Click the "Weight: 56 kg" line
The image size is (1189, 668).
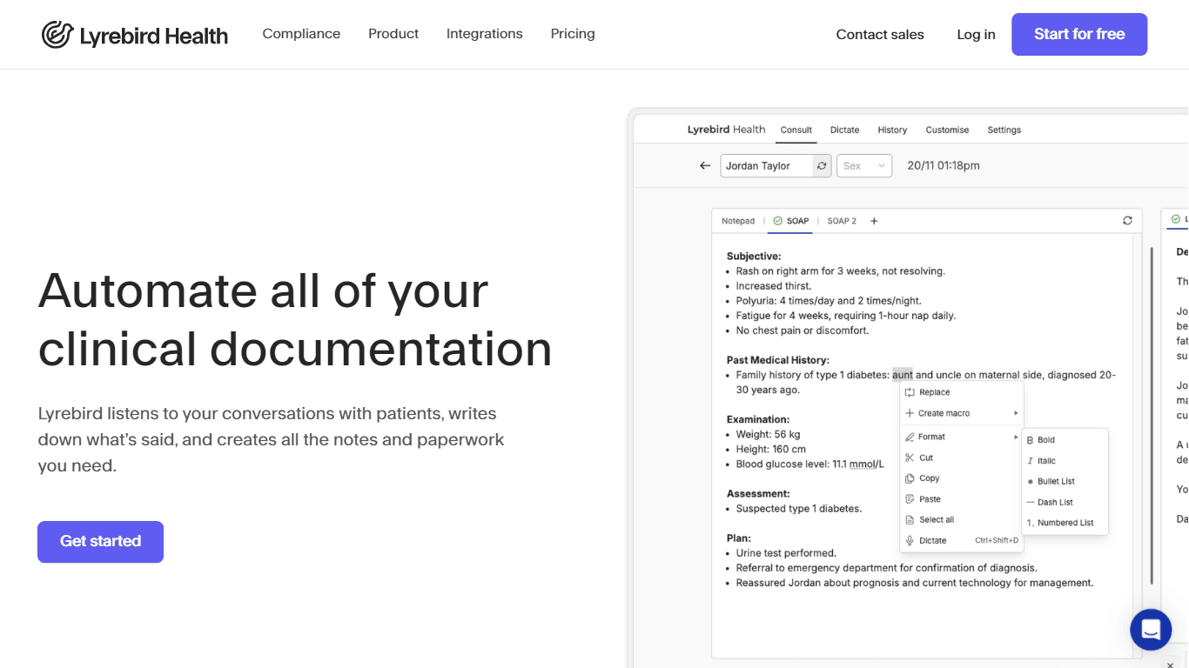(x=769, y=434)
